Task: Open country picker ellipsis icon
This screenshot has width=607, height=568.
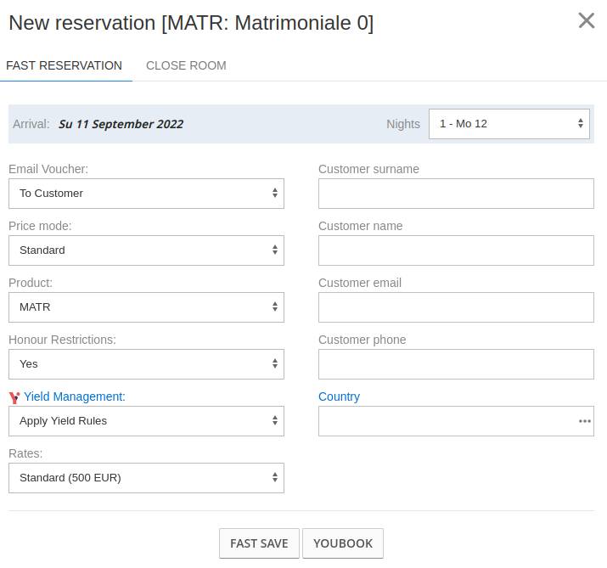Action: pyautogui.click(x=585, y=421)
